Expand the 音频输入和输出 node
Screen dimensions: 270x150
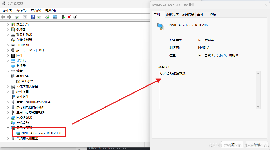tap(8, 138)
